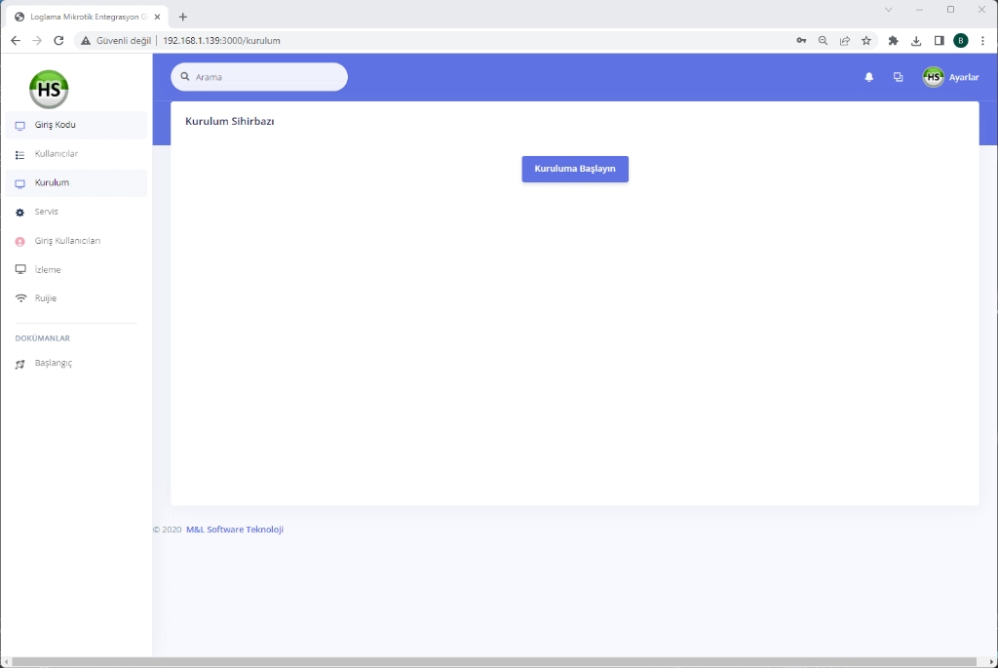Viewport: 998px width, 669px height.
Task: Reload the page in browser
Action: coord(58,41)
